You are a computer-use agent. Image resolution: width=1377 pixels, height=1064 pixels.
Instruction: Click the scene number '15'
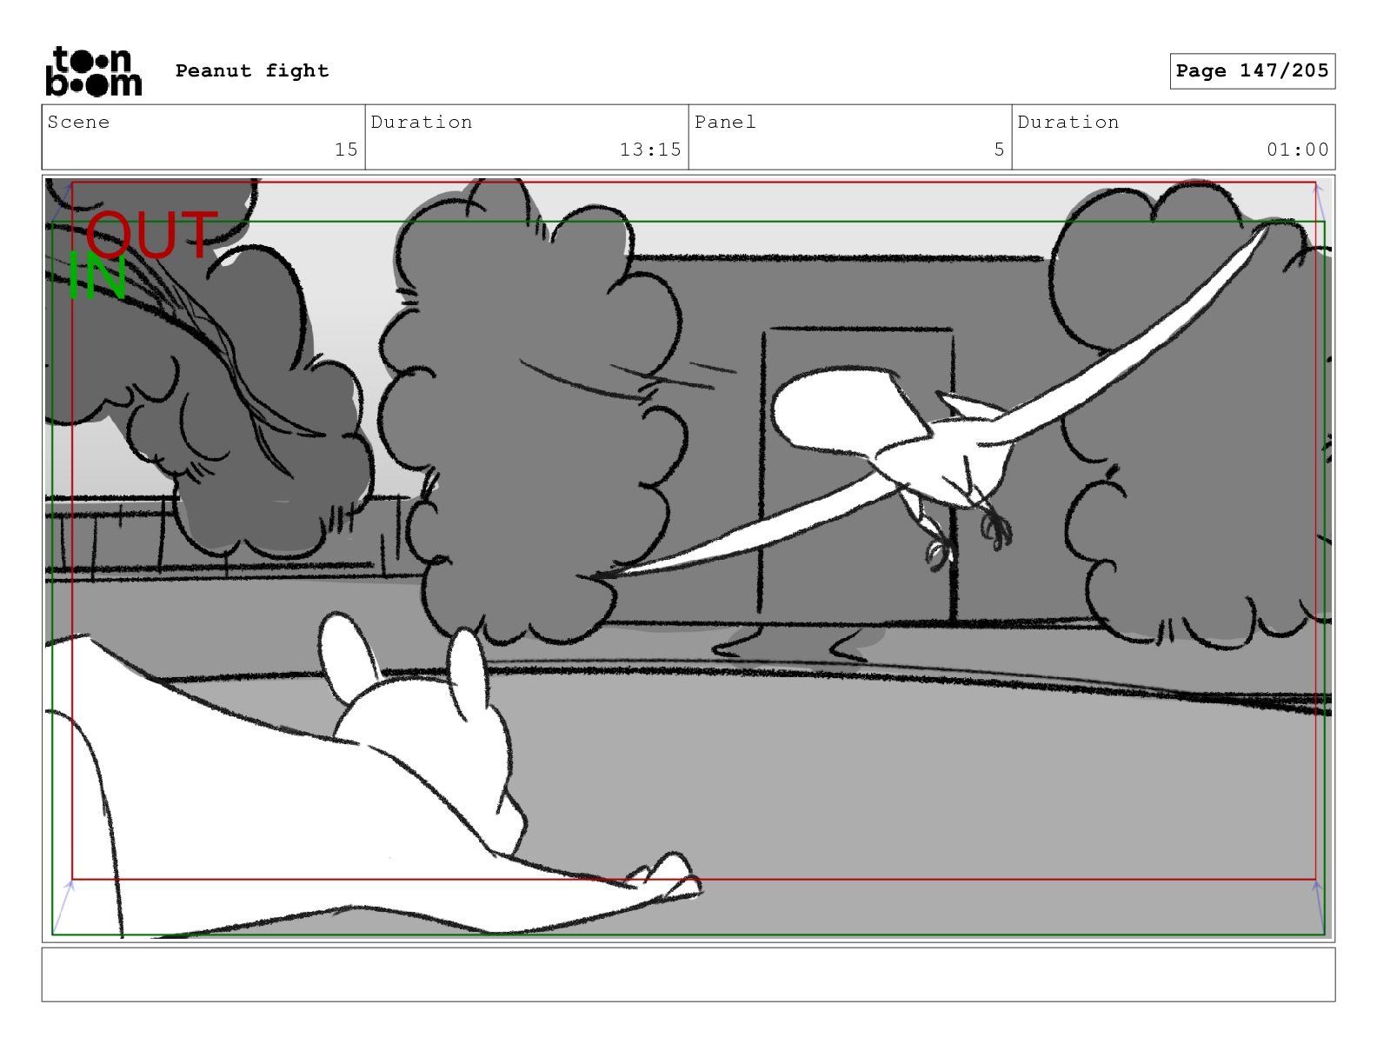(346, 150)
